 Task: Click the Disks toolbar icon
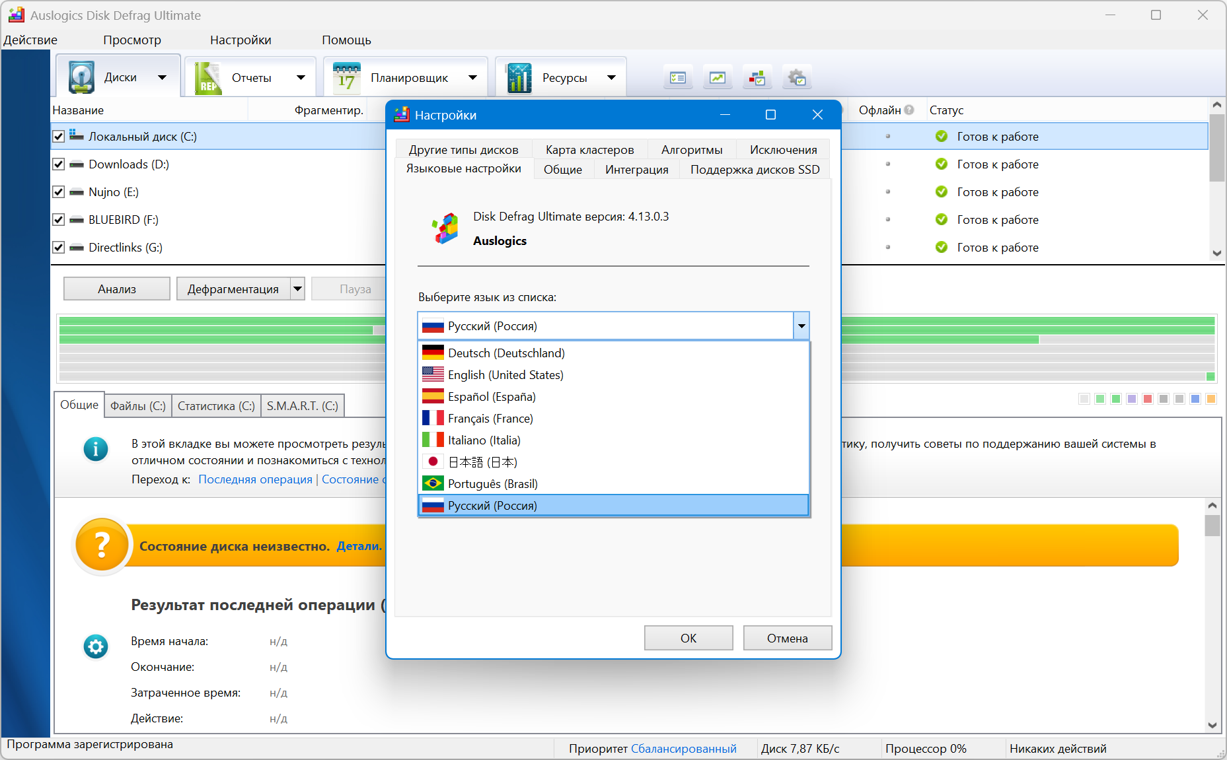pos(82,78)
